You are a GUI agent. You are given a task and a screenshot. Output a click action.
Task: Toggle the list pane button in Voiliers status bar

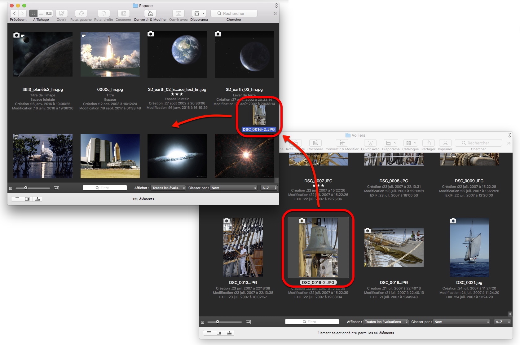(x=209, y=333)
